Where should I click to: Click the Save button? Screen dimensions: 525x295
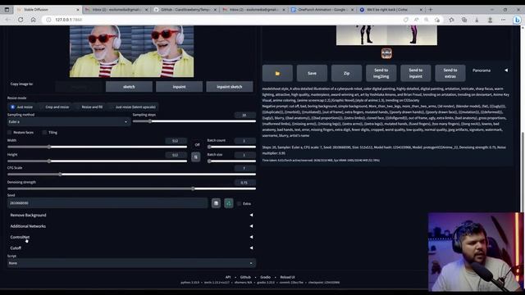(x=312, y=73)
